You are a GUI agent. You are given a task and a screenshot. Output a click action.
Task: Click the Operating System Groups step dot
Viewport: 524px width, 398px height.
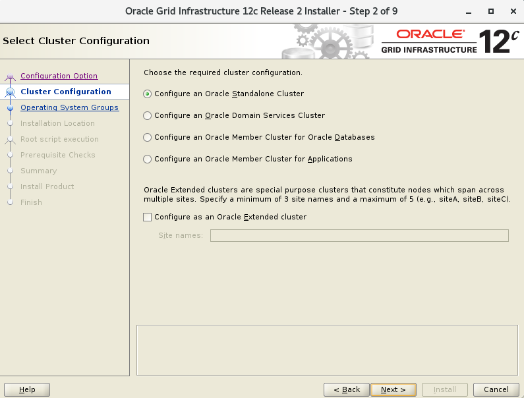click(x=11, y=108)
